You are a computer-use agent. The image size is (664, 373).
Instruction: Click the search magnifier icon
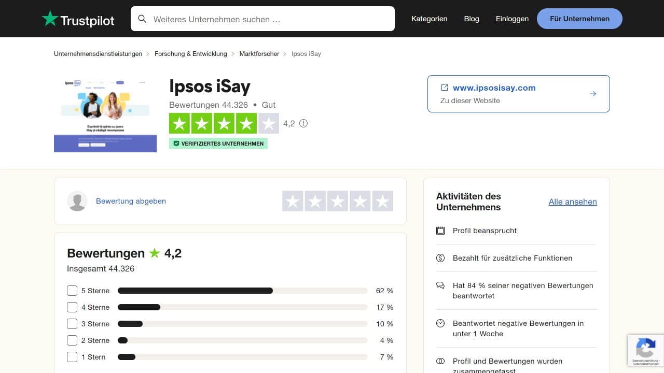(x=142, y=19)
